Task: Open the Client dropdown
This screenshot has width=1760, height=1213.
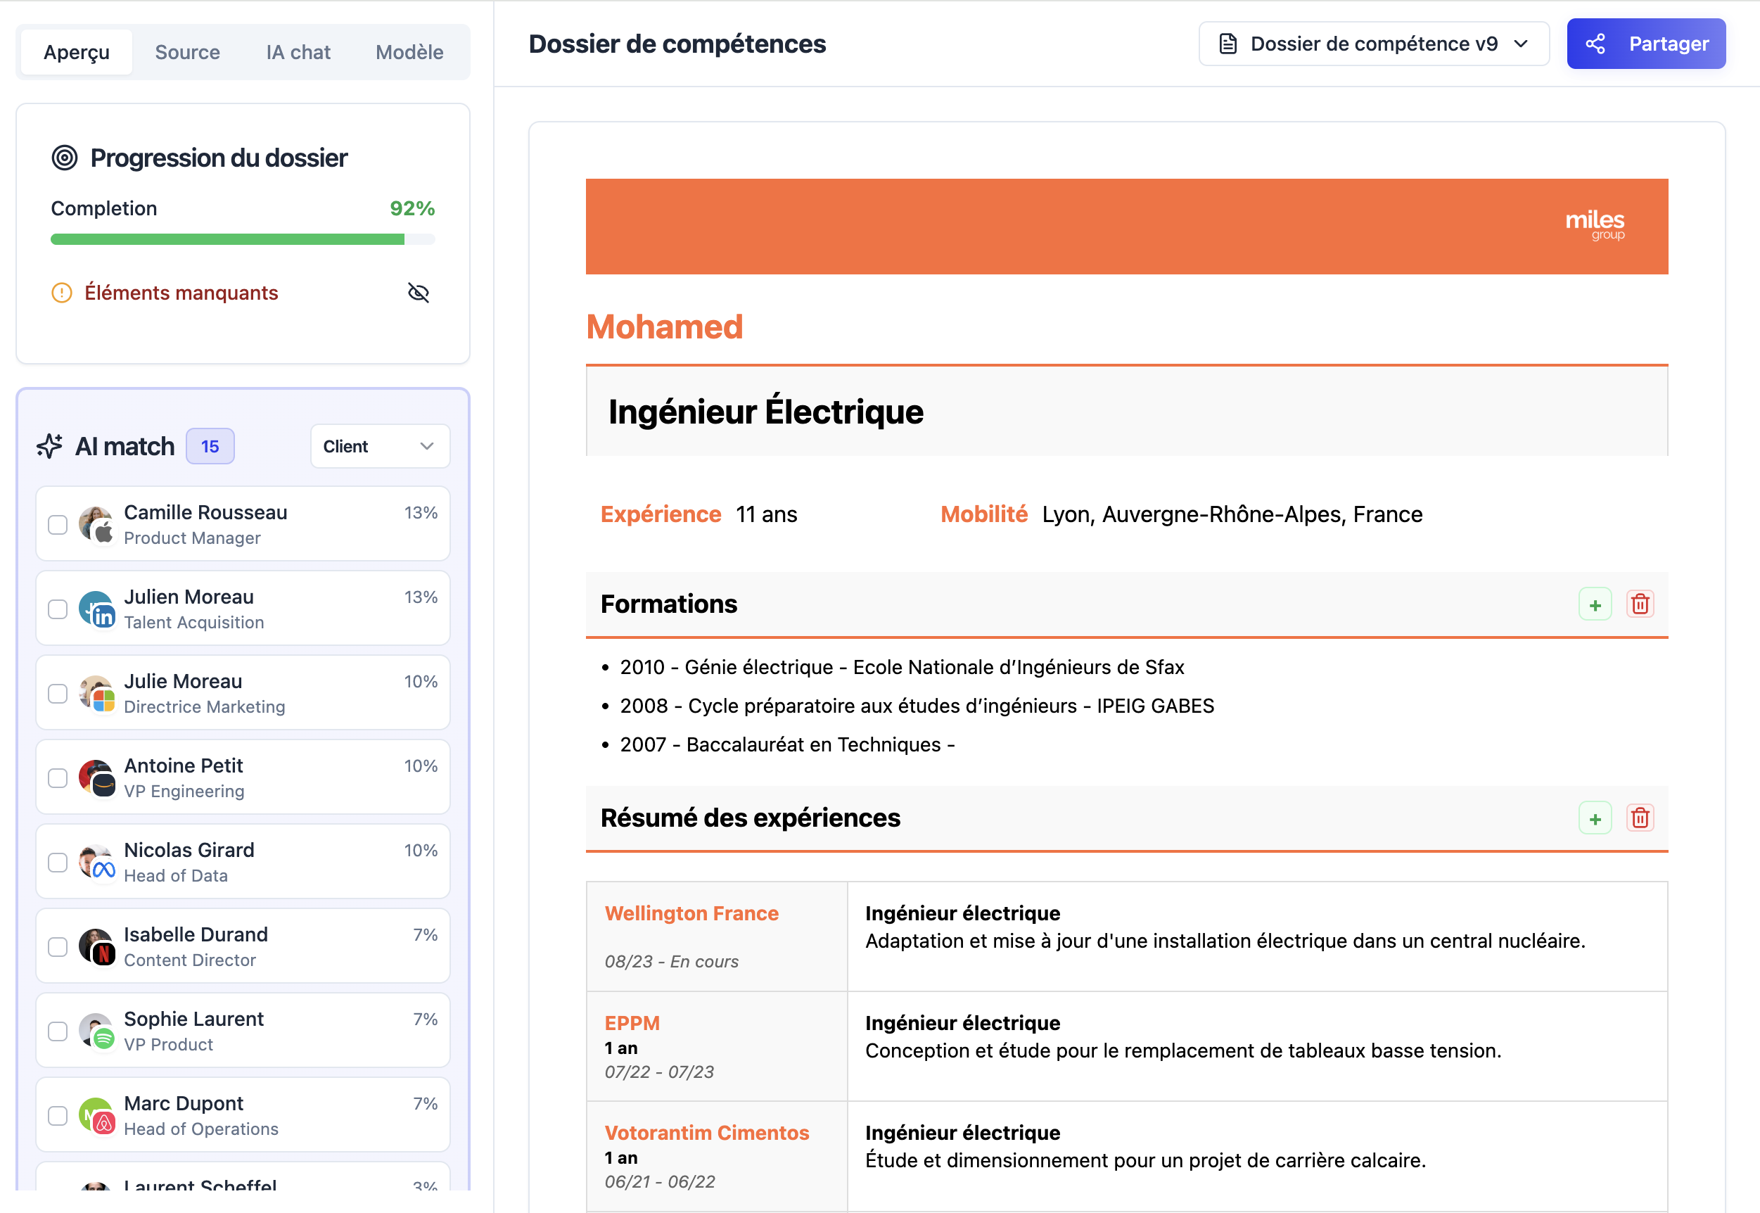Action: click(379, 446)
